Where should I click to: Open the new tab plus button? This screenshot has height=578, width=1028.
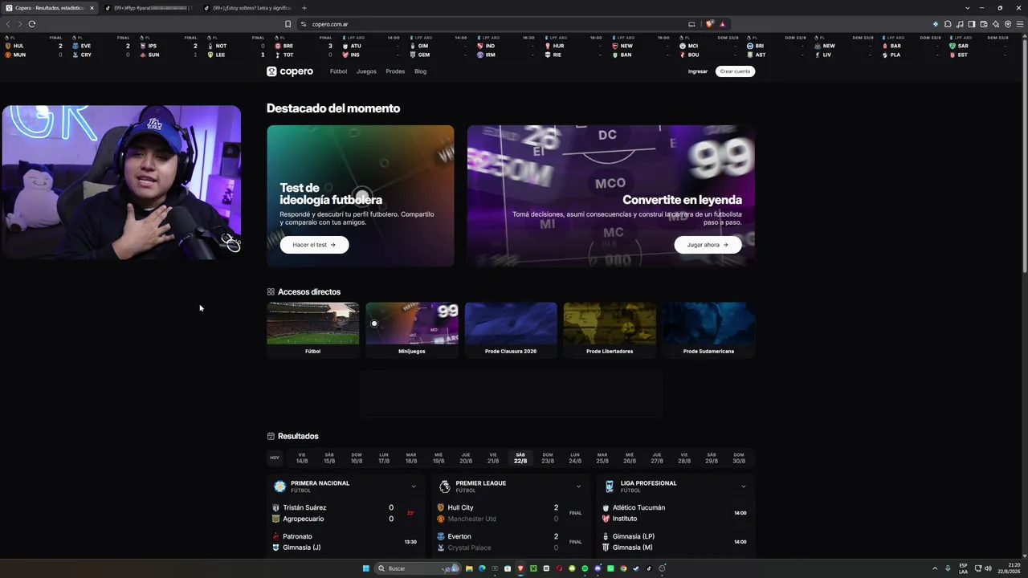click(x=304, y=8)
